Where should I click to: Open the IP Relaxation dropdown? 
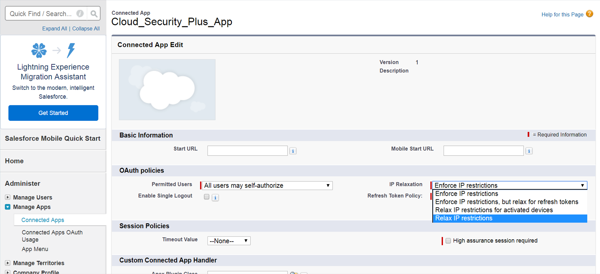[x=510, y=185]
